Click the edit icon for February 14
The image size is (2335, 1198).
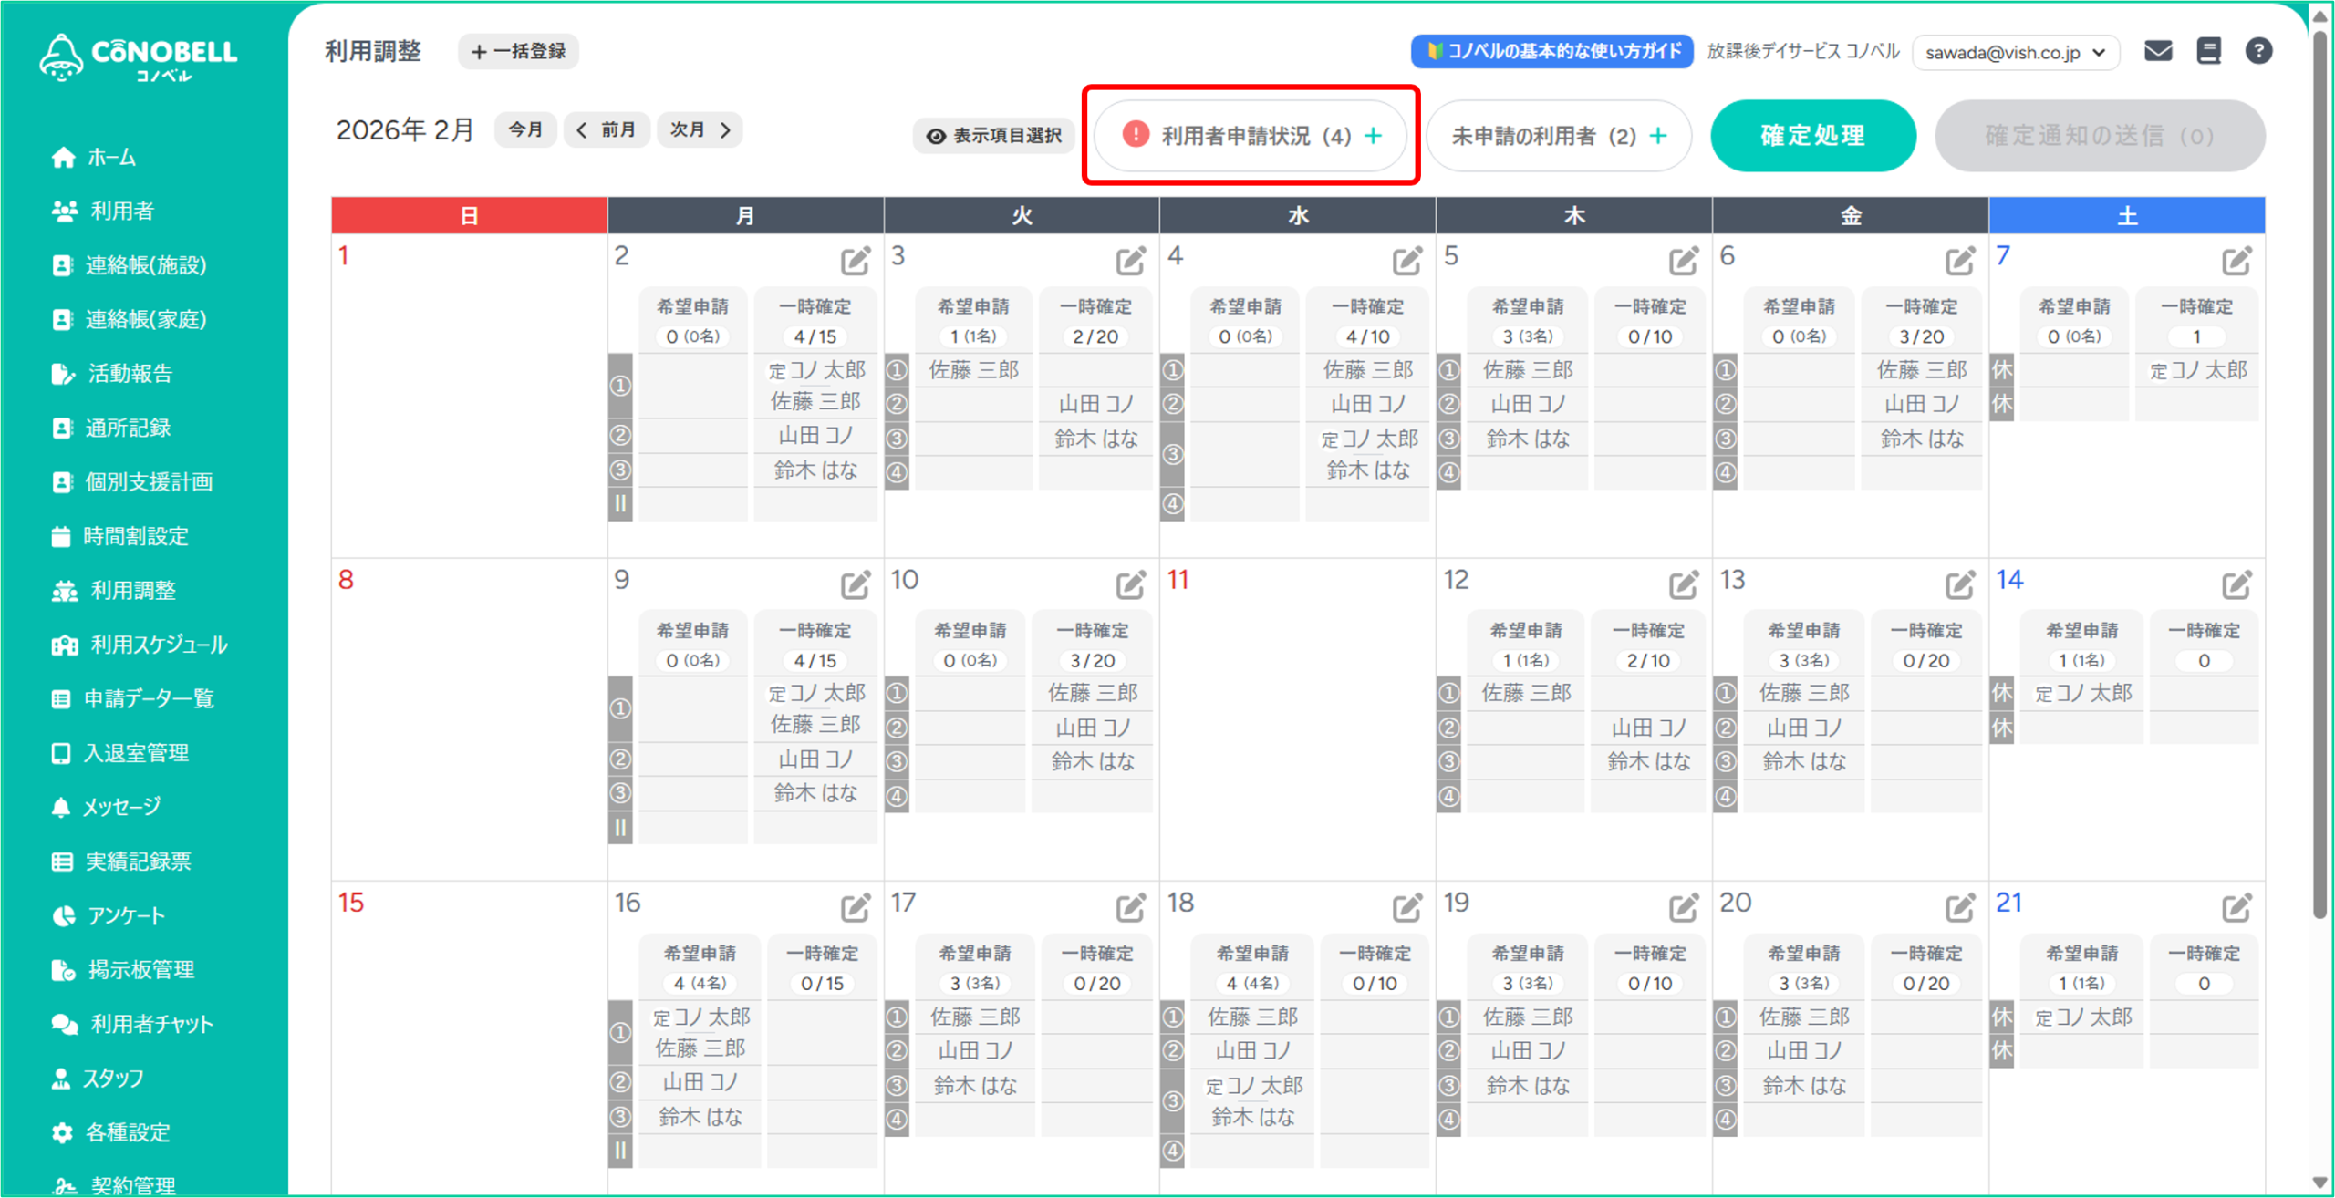pyautogui.click(x=2236, y=584)
